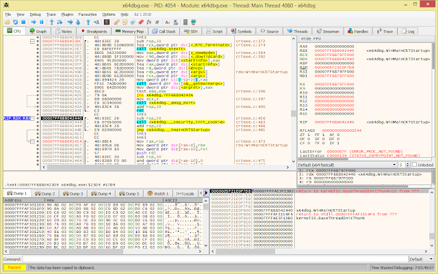Click the Restart debuggee toolbar icon
The width and height of the screenshot is (438, 274).
[x=15, y=22]
